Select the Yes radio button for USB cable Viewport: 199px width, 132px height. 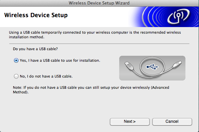pos(16,60)
